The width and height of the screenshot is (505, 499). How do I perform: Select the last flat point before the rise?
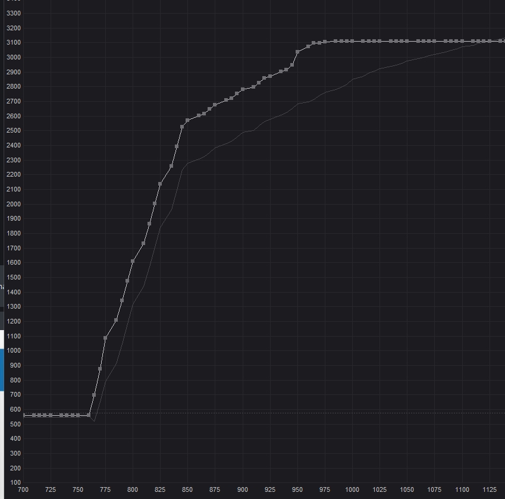pyautogui.click(x=89, y=415)
